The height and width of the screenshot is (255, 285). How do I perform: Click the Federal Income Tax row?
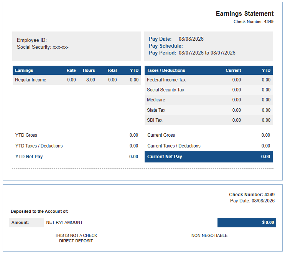click(x=209, y=80)
